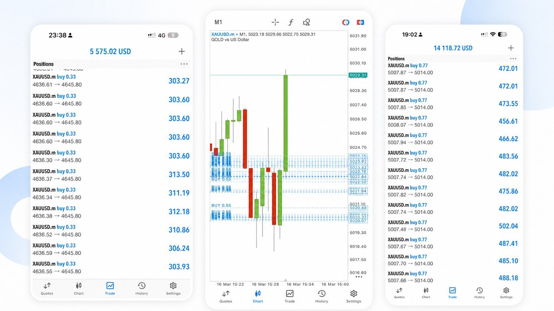Click the BUY 0.55 order line at 5020.88

point(280,208)
